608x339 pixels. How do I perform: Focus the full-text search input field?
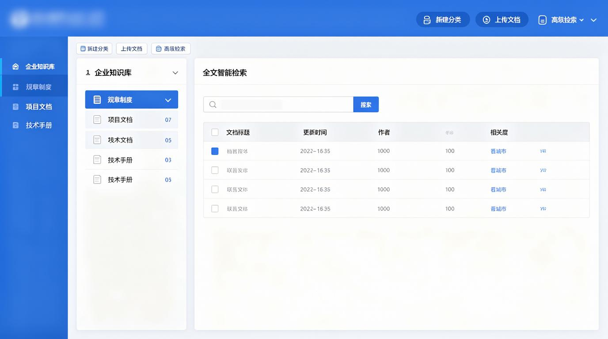[x=278, y=105]
